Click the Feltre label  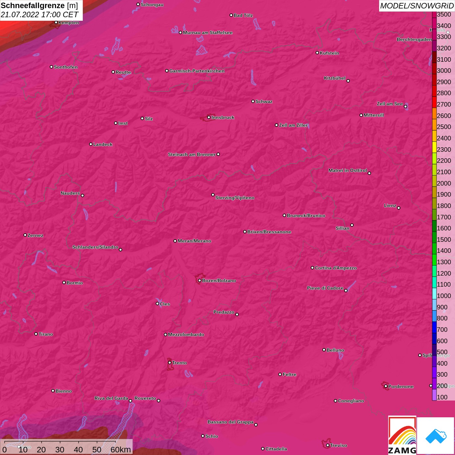(x=290, y=374)
